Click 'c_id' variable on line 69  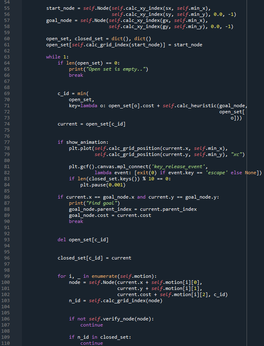coord(63,93)
